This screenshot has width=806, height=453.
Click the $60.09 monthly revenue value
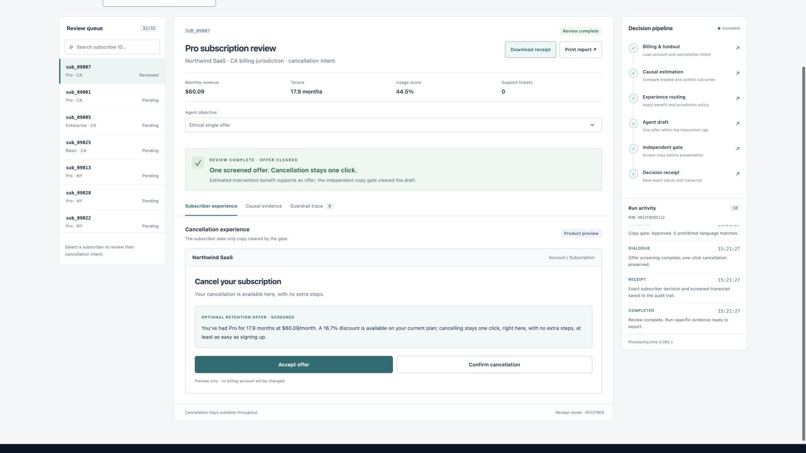click(195, 92)
